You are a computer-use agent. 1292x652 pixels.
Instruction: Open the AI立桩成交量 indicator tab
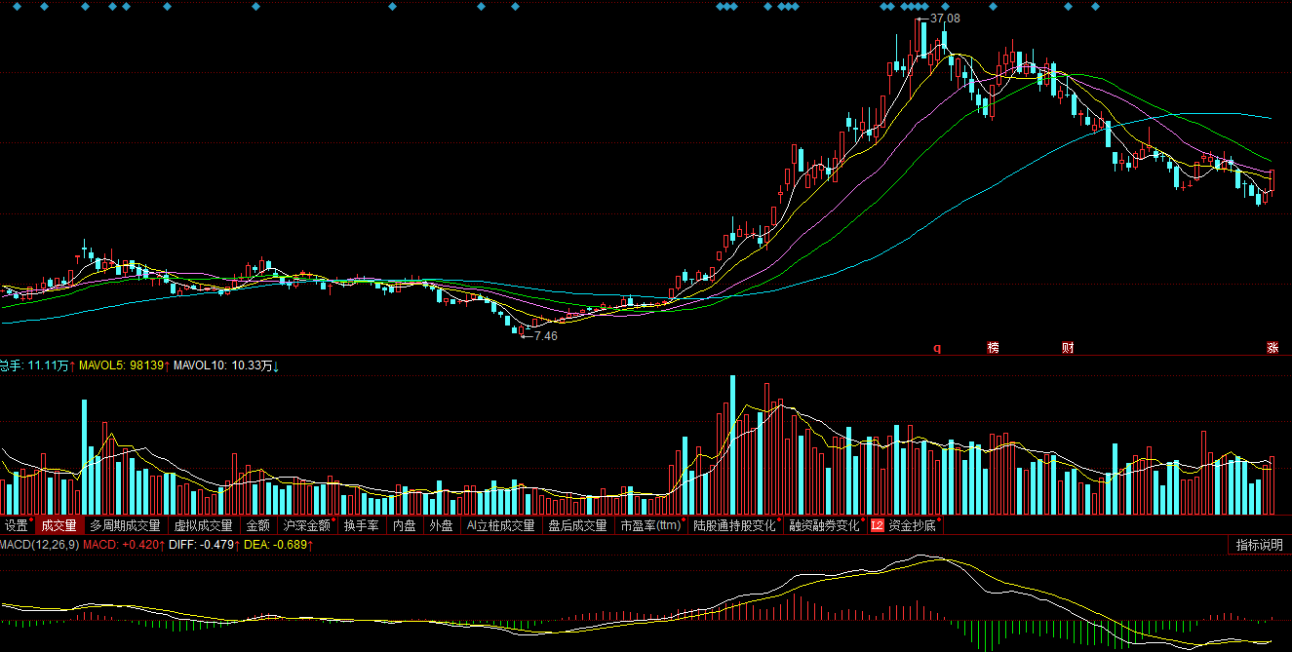coord(501,525)
